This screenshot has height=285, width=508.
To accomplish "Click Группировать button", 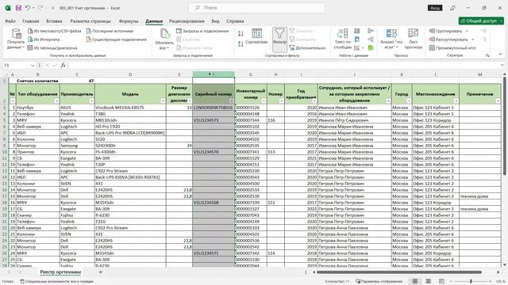I will [x=445, y=31].
